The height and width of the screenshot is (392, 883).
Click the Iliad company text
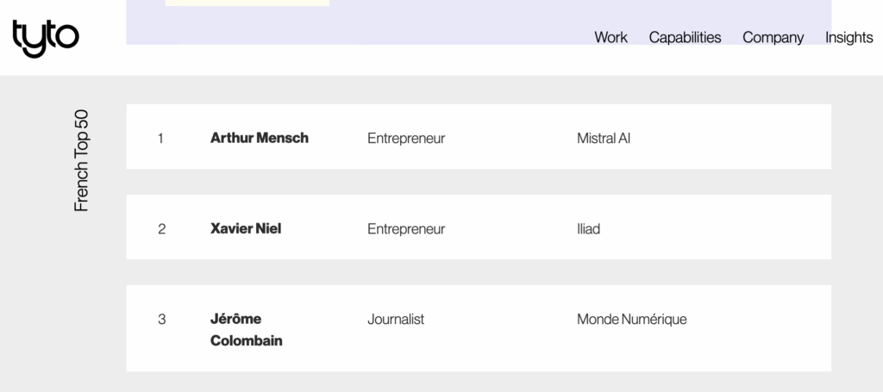click(x=588, y=228)
